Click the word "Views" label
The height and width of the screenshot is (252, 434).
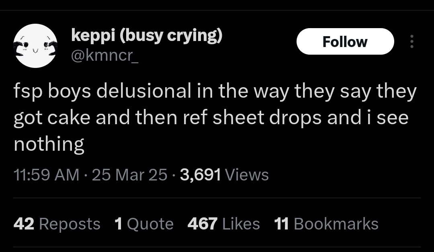[247, 175]
